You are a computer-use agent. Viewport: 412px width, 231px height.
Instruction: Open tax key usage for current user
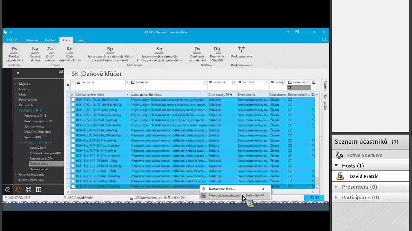tap(110, 54)
